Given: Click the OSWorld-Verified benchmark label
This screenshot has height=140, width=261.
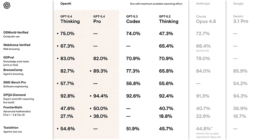Looking at the screenshot, I should point(16,32).
